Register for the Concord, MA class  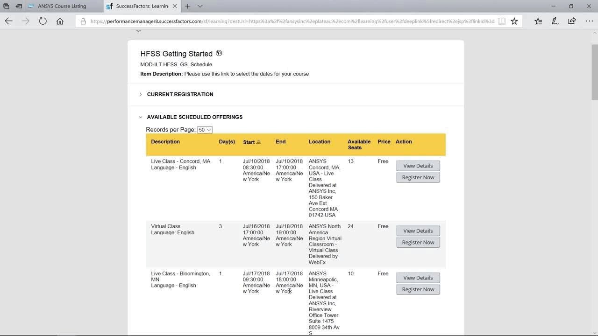click(418, 177)
